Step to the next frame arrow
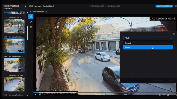This screenshot has width=177, height=99. [44, 95]
